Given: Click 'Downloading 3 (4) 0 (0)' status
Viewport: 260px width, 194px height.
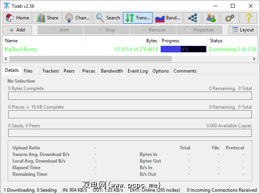Looking at the screenshot, I should [232, 49].
